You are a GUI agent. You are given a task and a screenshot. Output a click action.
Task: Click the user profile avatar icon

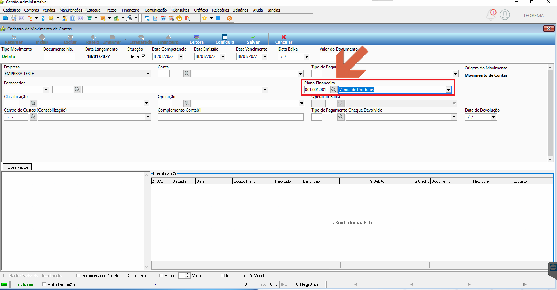(x=505, y=15)
